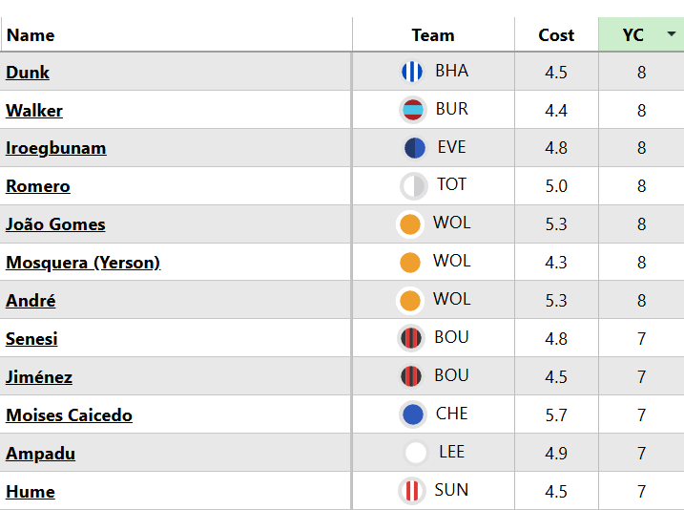The image size is (684, 510).
Task: Sort by the Name column header
Action: click(31, 35)
